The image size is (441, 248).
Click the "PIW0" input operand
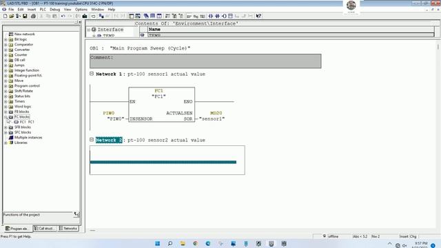click(x=116, y=118)
